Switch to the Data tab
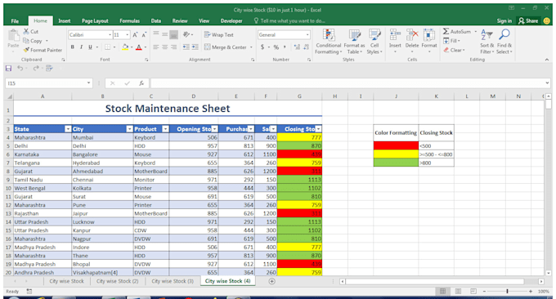The width and height of the screenshot is (556, 299). pos(156,21)
